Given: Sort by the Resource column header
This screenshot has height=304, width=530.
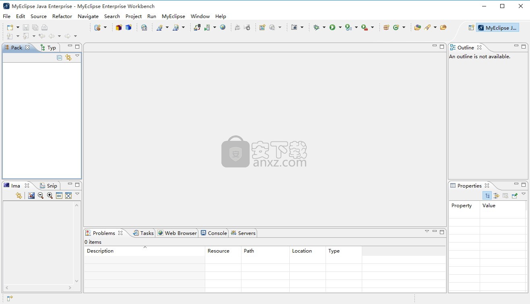Looking at the screenshot, I should coord(223,251).
